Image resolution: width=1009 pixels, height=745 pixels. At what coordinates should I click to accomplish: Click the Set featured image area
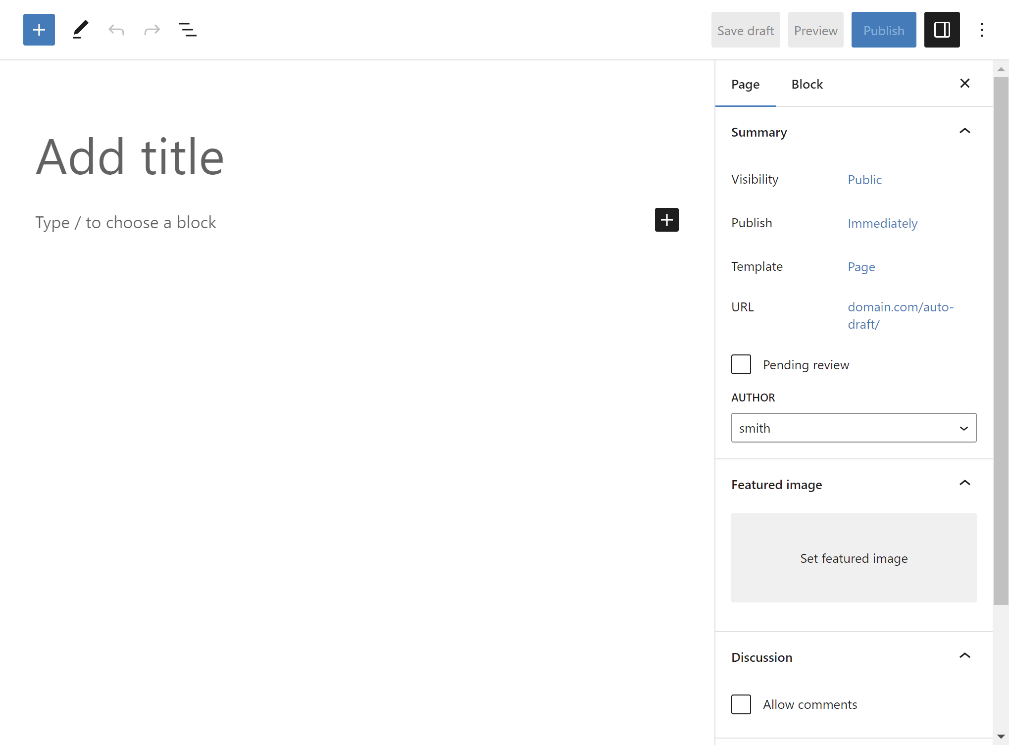pos(854,558)
